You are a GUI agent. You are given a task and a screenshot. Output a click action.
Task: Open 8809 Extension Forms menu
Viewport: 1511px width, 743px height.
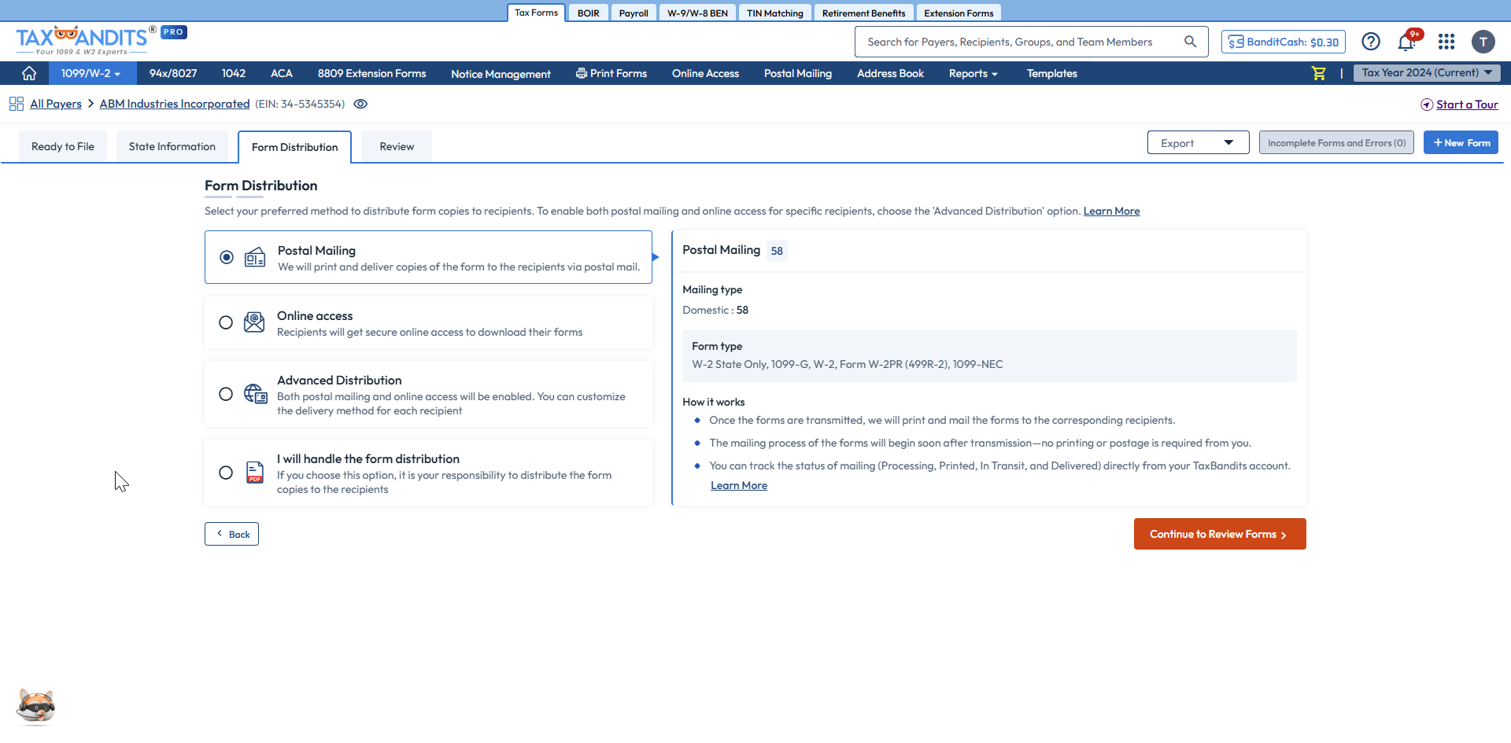click(372, 73)
